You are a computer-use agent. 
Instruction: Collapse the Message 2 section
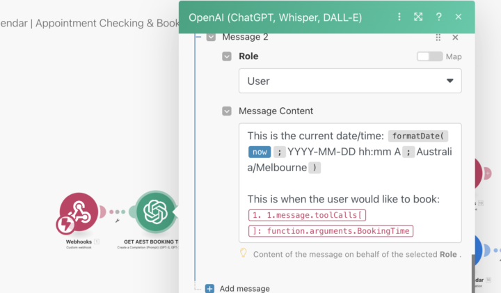(211, 37)
